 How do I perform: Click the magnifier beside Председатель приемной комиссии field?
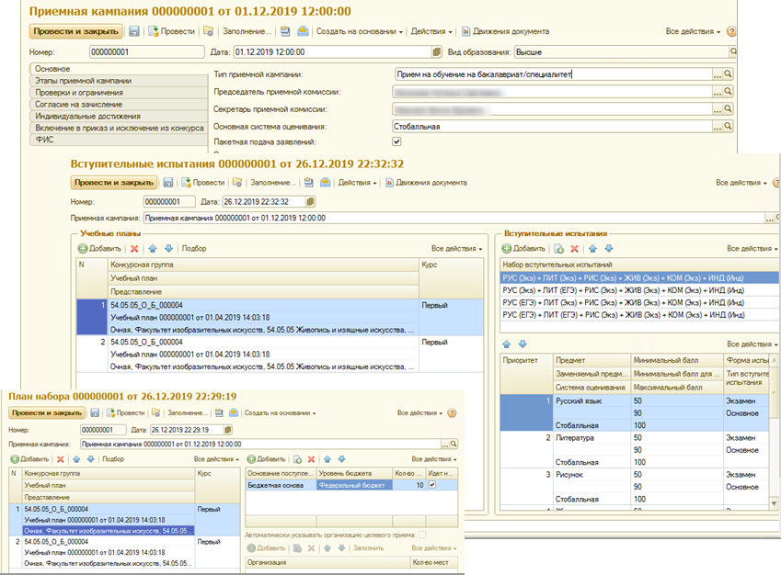pyautogui.click(x=728, y=92)
